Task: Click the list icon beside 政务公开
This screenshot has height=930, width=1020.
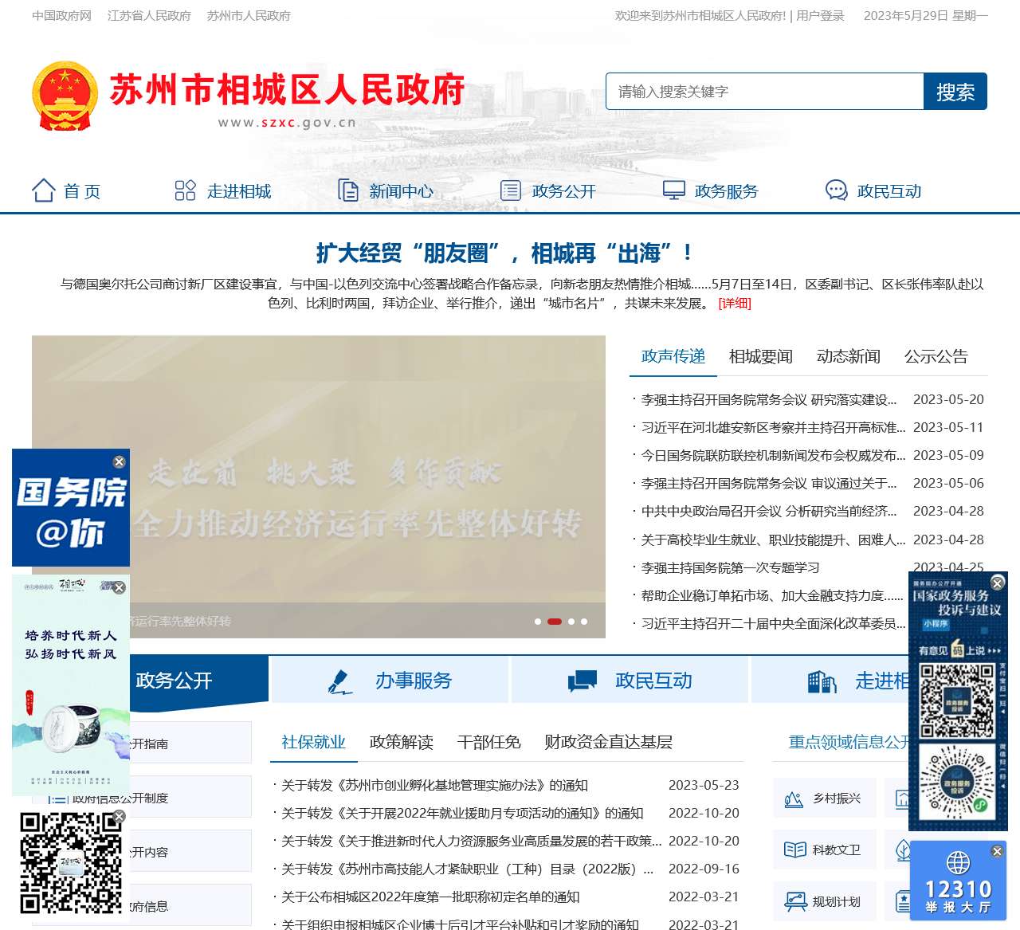Action: tap(510, 190)
